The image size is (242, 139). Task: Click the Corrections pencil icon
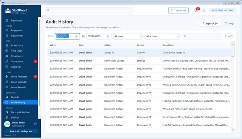7,61
